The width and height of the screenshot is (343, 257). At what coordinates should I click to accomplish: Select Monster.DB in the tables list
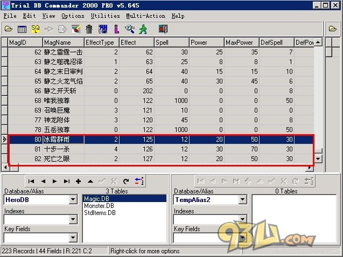click(124, 206)
